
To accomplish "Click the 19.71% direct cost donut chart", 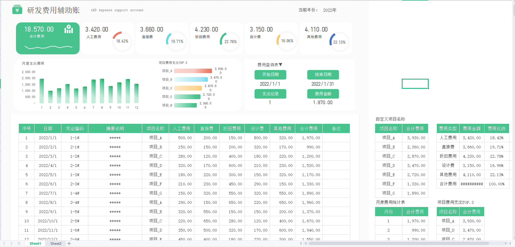I will 176,41.
